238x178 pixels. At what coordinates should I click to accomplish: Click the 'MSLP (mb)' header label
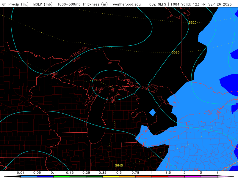click(x=43, y=4)
